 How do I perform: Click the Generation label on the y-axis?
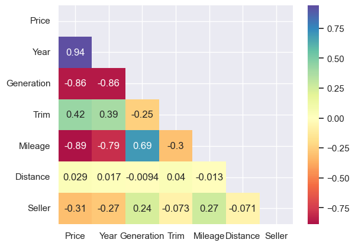(x=28, y=83)
